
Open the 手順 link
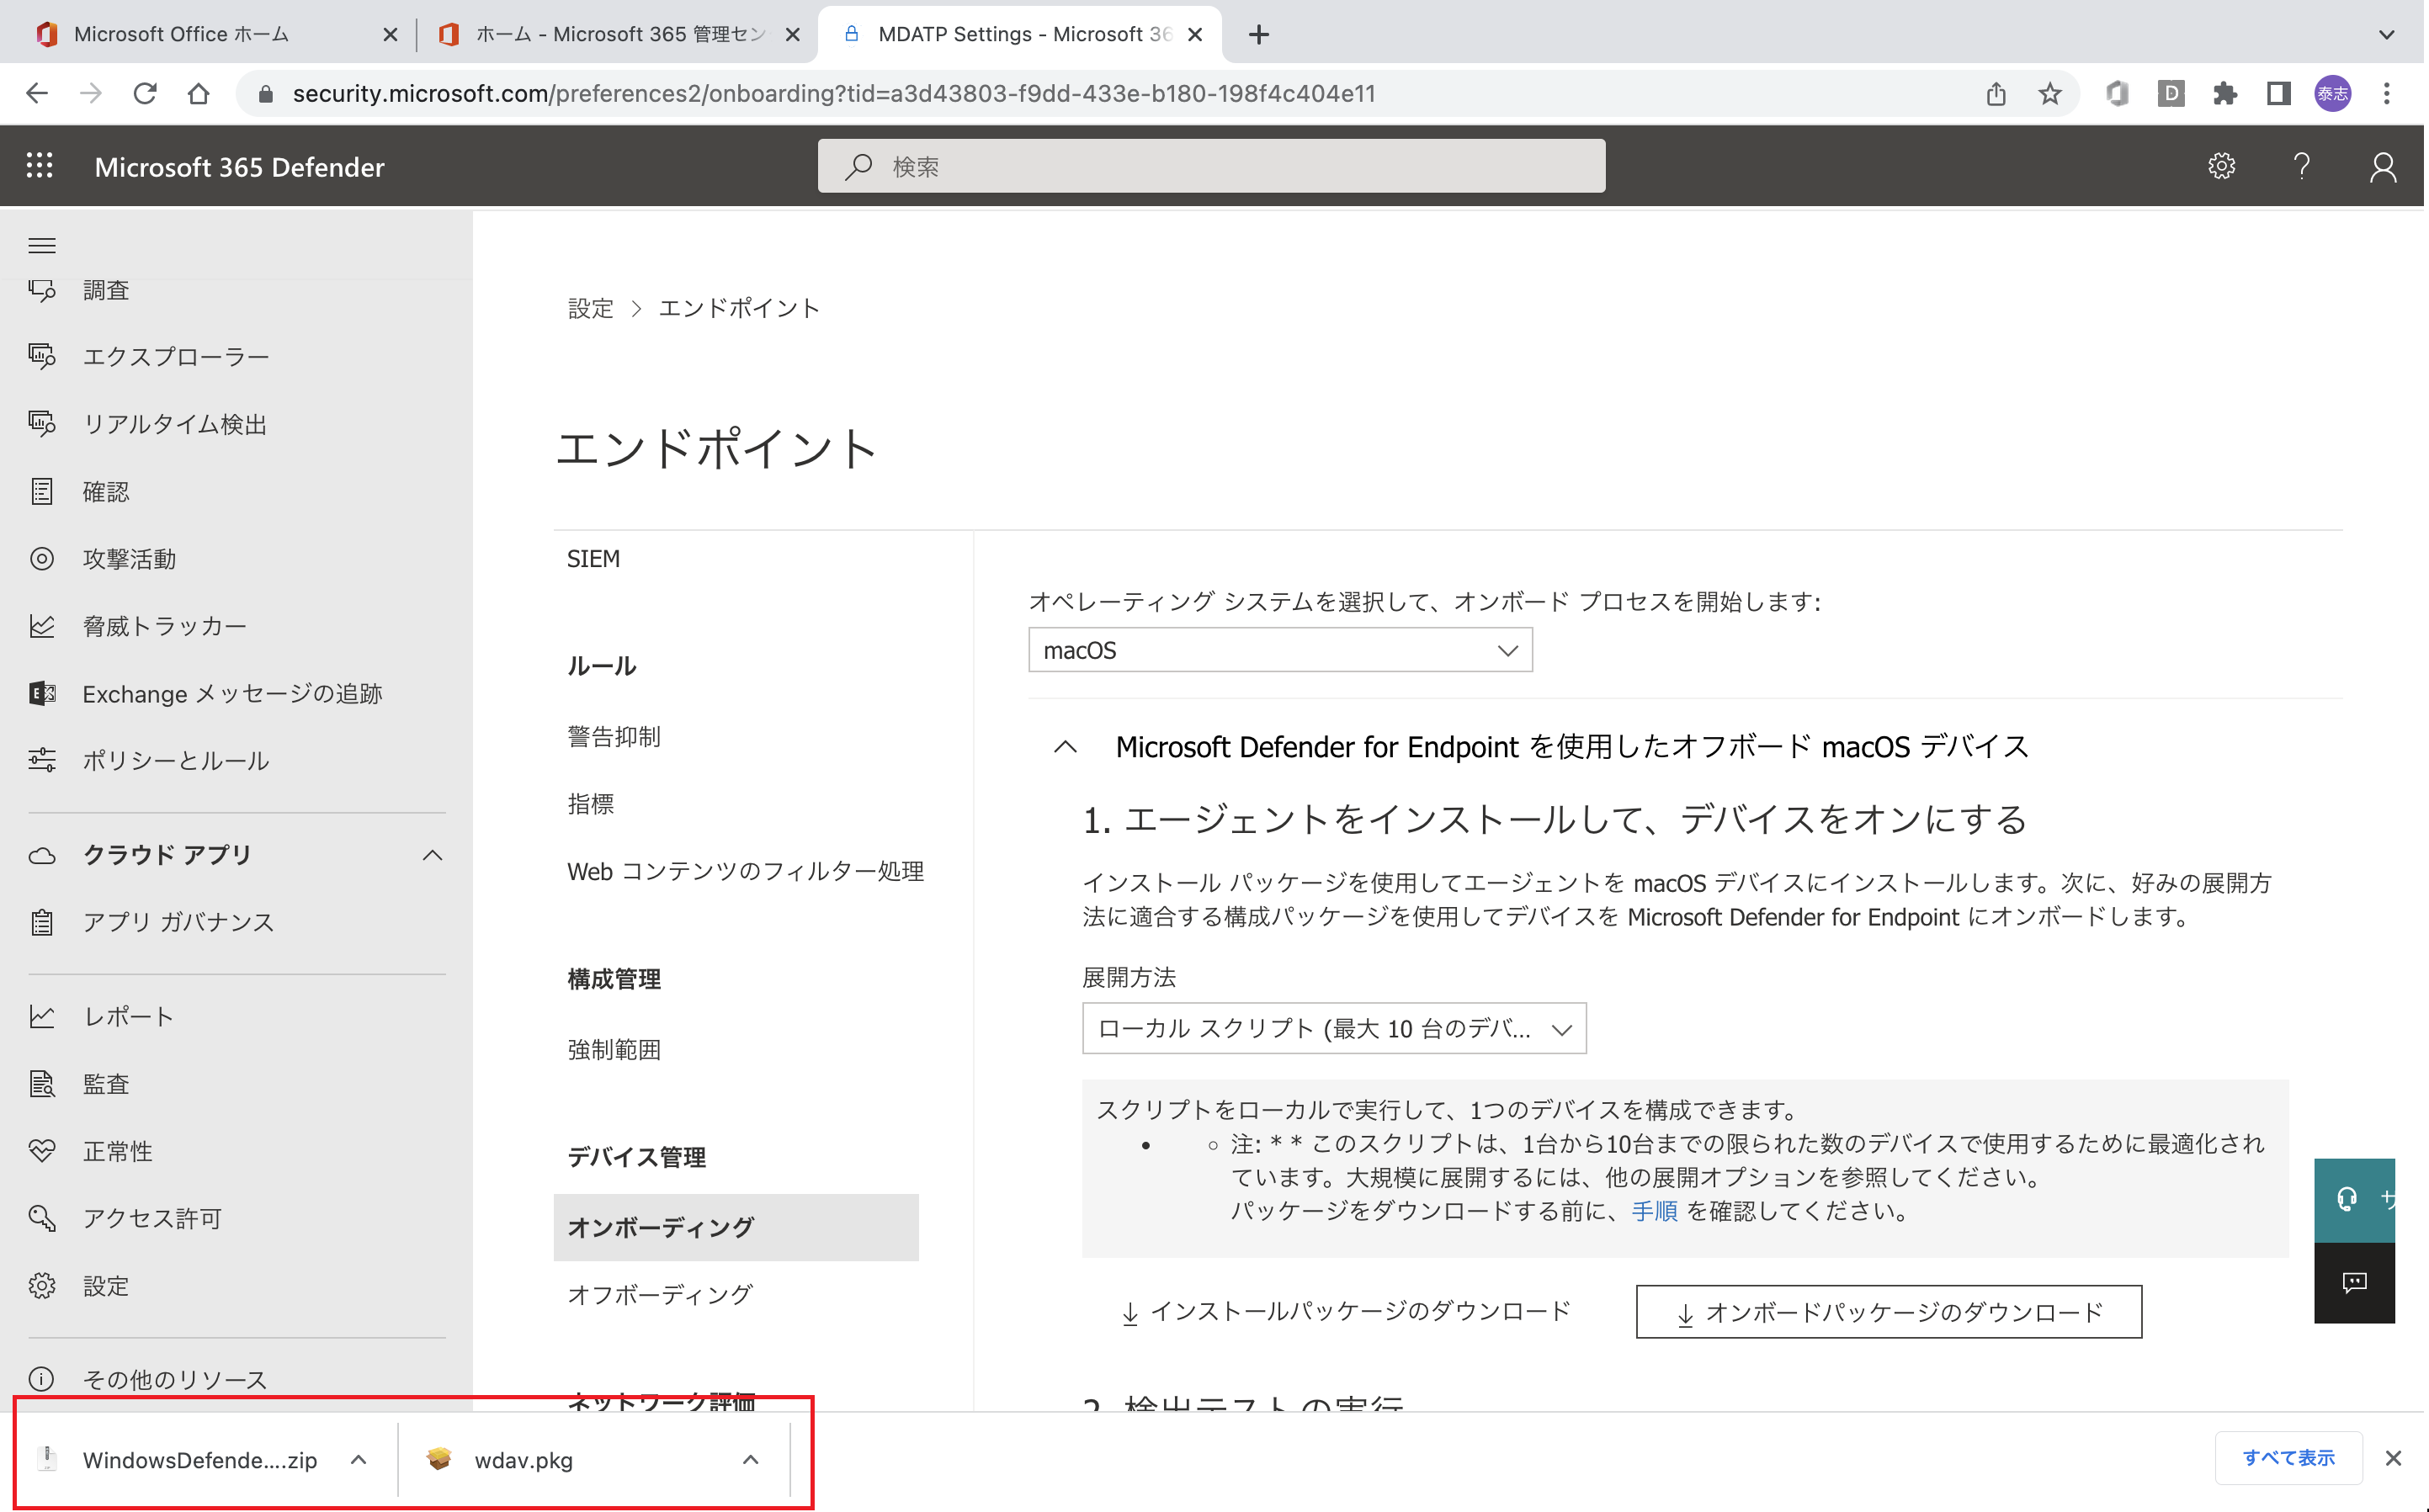pos(1654,1211)
